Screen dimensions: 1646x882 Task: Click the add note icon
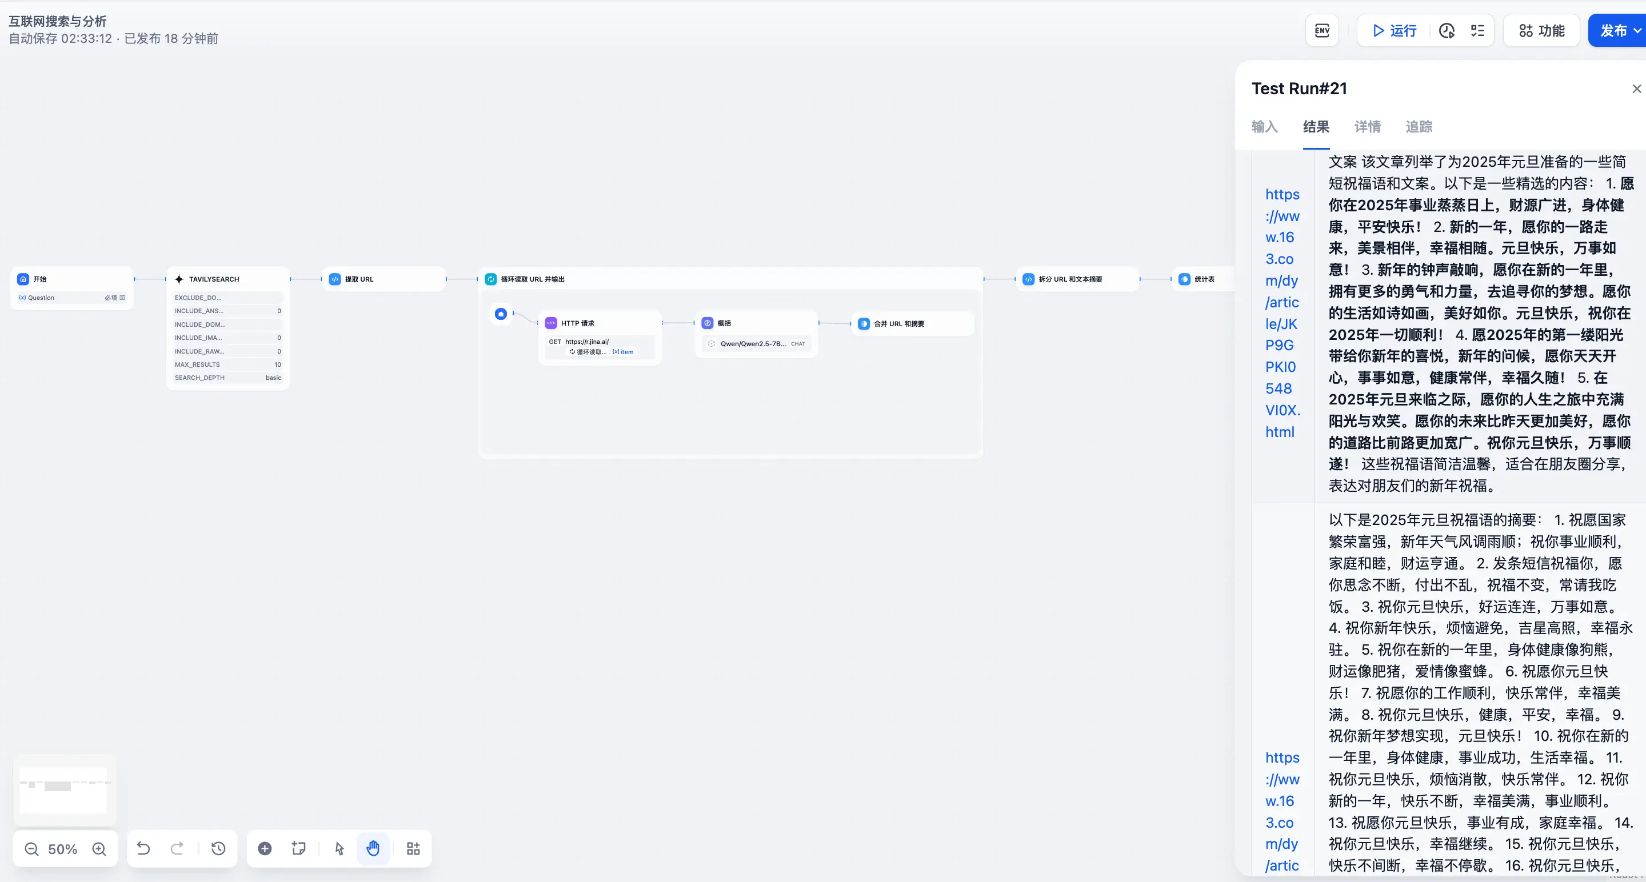tap(298, 848)
